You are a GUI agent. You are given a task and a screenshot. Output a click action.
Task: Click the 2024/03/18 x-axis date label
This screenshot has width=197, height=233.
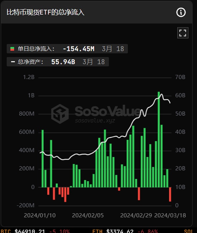tap(170, 215)
